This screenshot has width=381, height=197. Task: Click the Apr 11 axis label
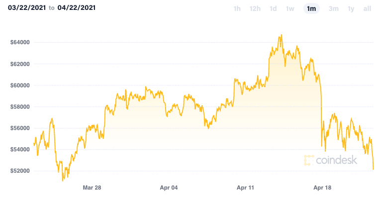[245, 188]
